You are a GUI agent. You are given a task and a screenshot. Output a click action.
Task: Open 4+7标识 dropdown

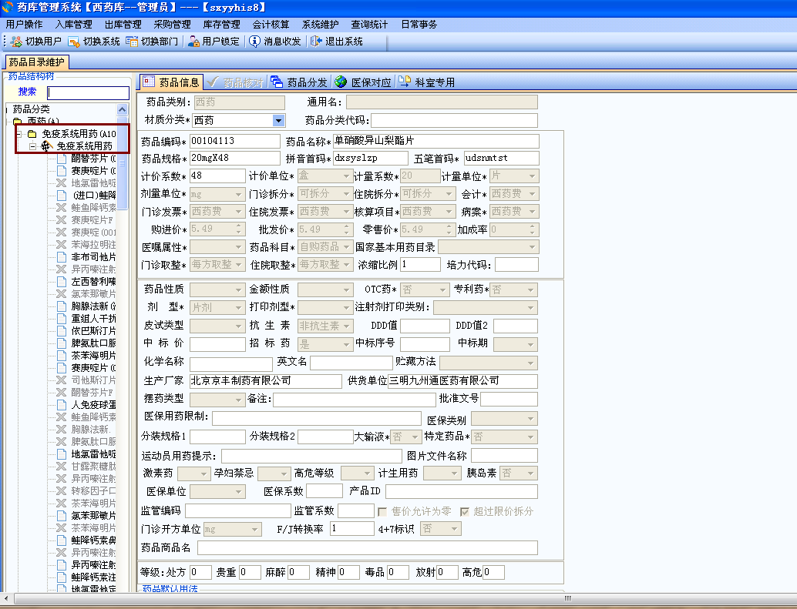click(455, 529)
